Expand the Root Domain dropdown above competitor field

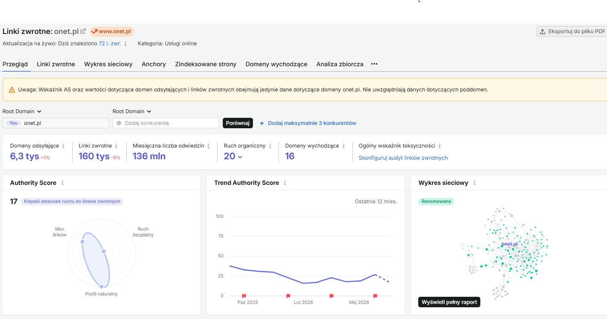pyautogui.click(x=132, y=111)
